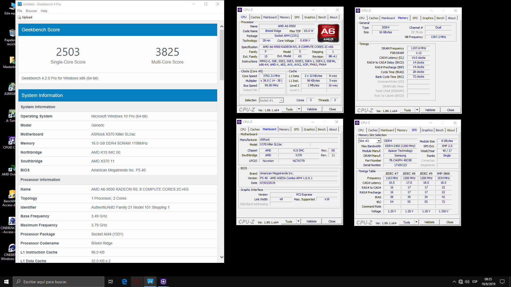
Task: Click the AMD A6 processor logo in CPU-Z
Action: click(328, 33)
